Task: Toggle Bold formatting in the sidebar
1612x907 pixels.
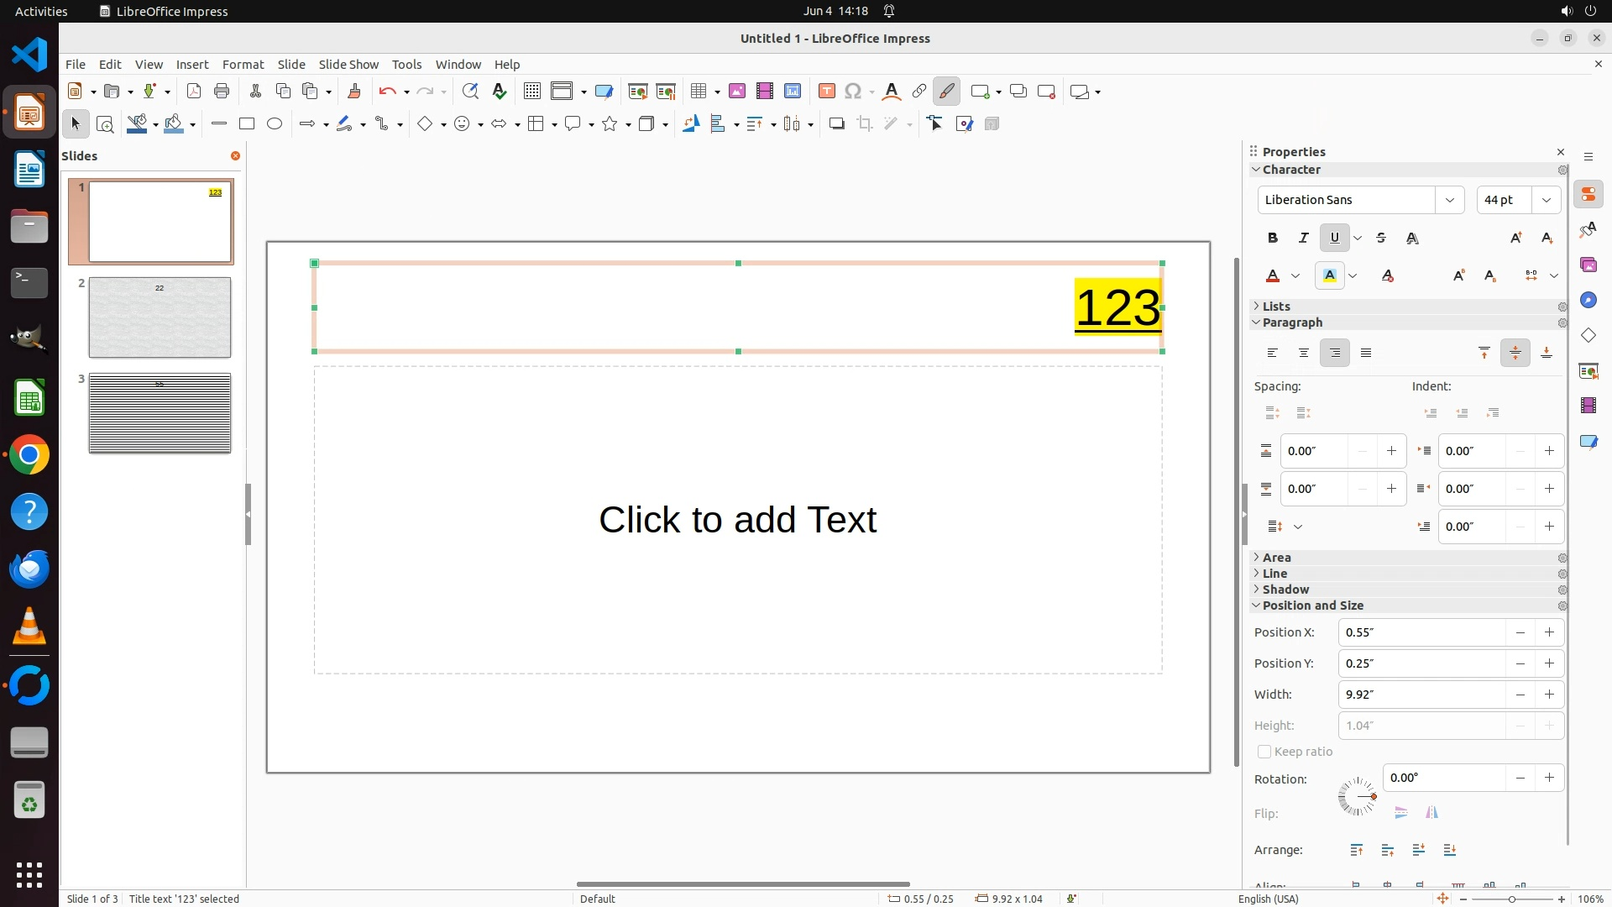Action: click(1273, 239)
